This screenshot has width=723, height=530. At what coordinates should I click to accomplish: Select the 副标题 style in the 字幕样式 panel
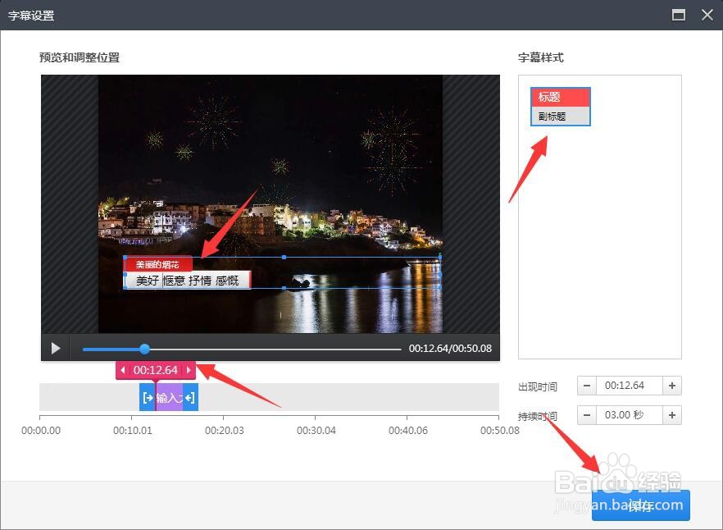560,116
